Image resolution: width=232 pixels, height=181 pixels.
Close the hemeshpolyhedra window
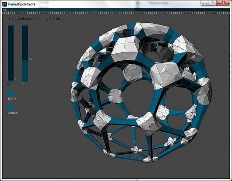click(x=223, y=3)
